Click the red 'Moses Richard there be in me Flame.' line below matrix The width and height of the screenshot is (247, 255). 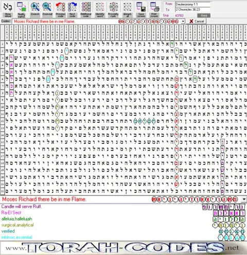point(44,199)
